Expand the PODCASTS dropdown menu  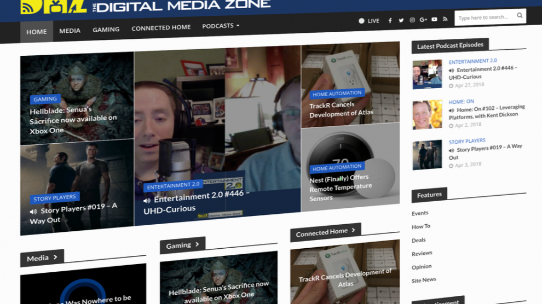[221, 26]
